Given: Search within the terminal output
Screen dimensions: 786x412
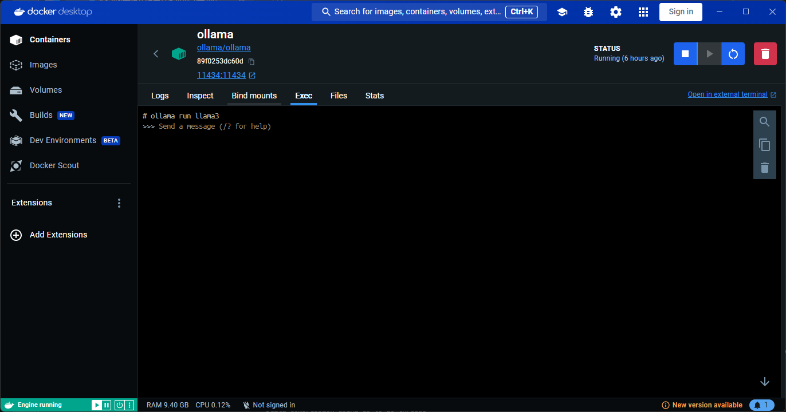Looking at the screenshot, I should point(764,121).
